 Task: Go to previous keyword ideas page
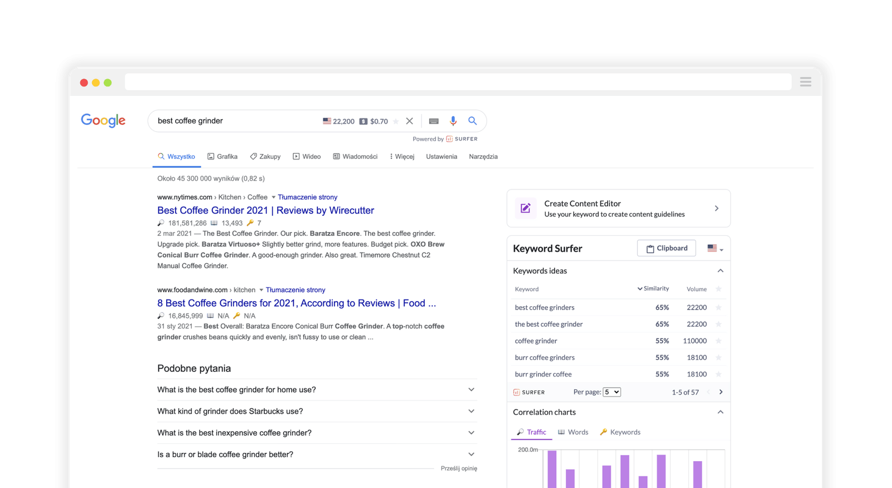pyautogui.click(x=709, y=392)
